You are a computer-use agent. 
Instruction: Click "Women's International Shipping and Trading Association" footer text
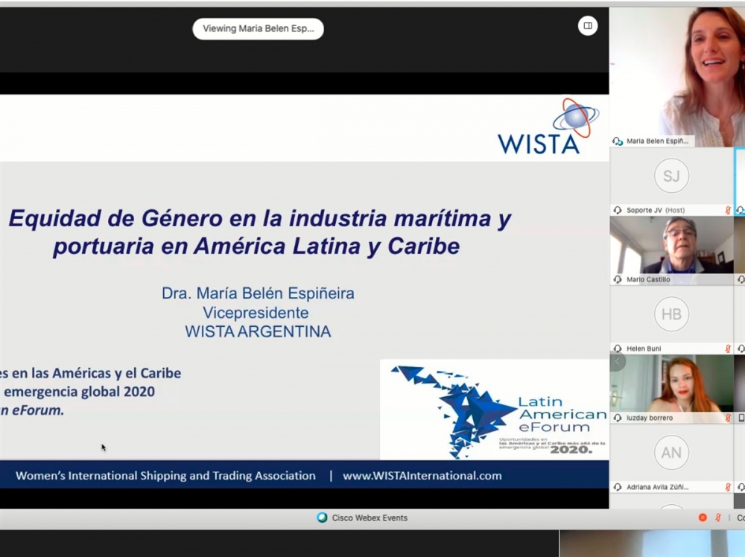click(x=165, y=476)
